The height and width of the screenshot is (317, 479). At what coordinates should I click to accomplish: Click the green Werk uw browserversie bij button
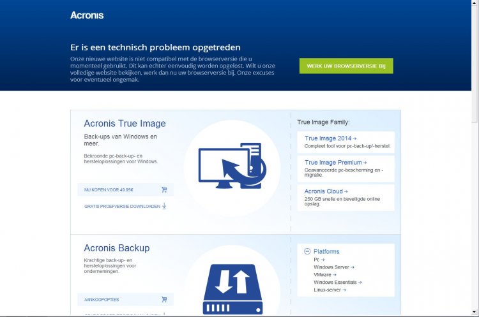tap(346, 66)
